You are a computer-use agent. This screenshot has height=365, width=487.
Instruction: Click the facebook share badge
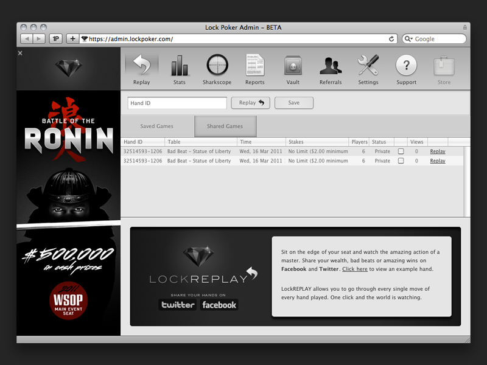click(x=219, y=305)
